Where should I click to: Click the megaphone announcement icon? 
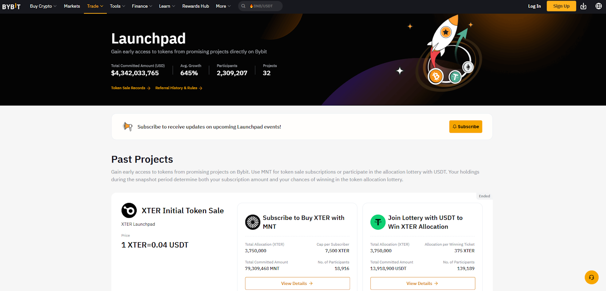pyautogui.click(x=128, y=127)
